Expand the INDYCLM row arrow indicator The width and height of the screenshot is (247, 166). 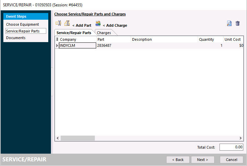pyautogui.click(x=57, y=45)
